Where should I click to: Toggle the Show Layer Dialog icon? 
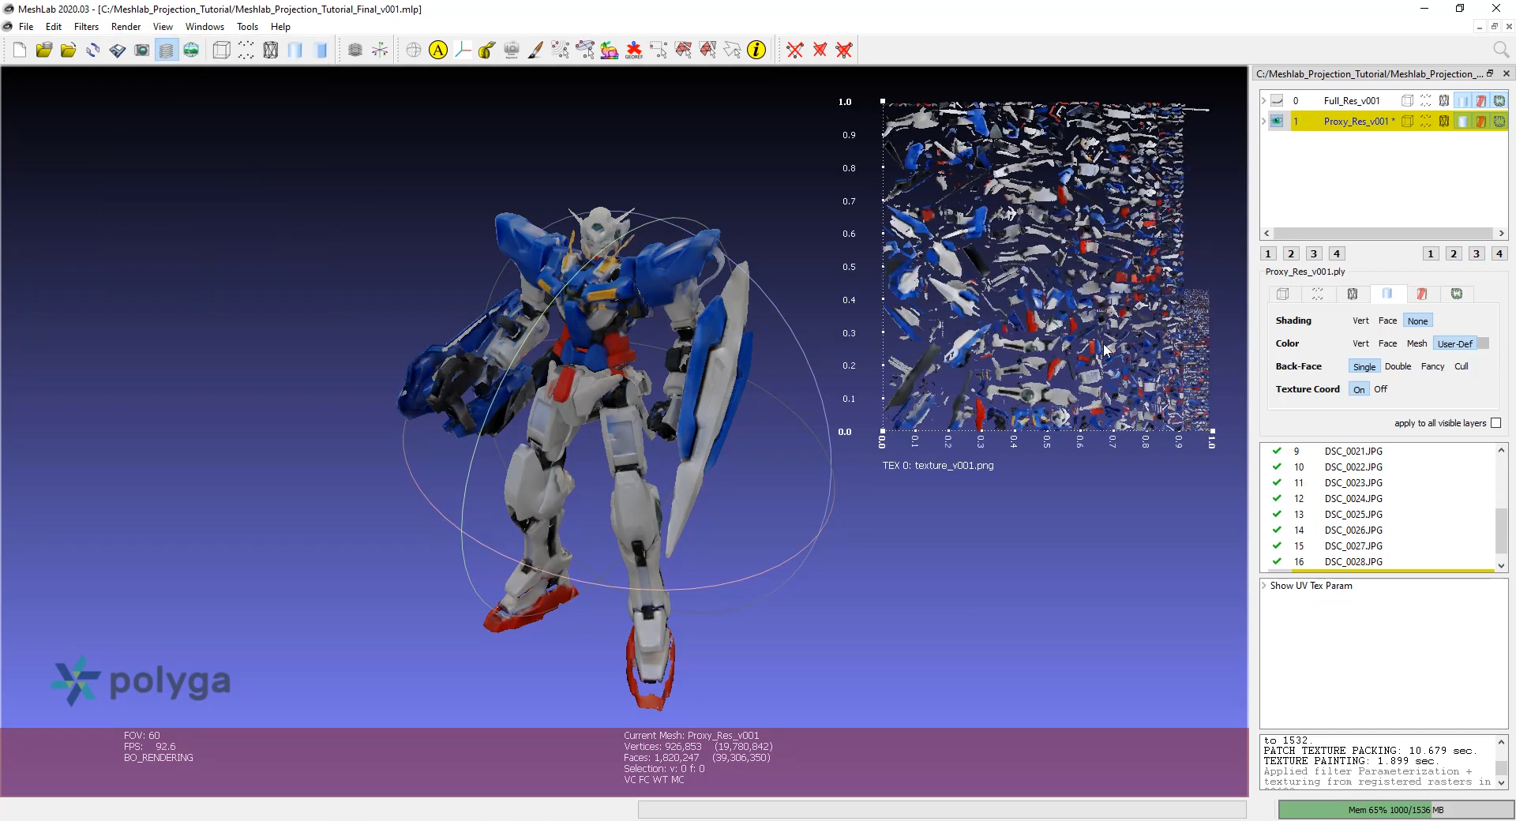pyautogui.click(x=167, y=51)
